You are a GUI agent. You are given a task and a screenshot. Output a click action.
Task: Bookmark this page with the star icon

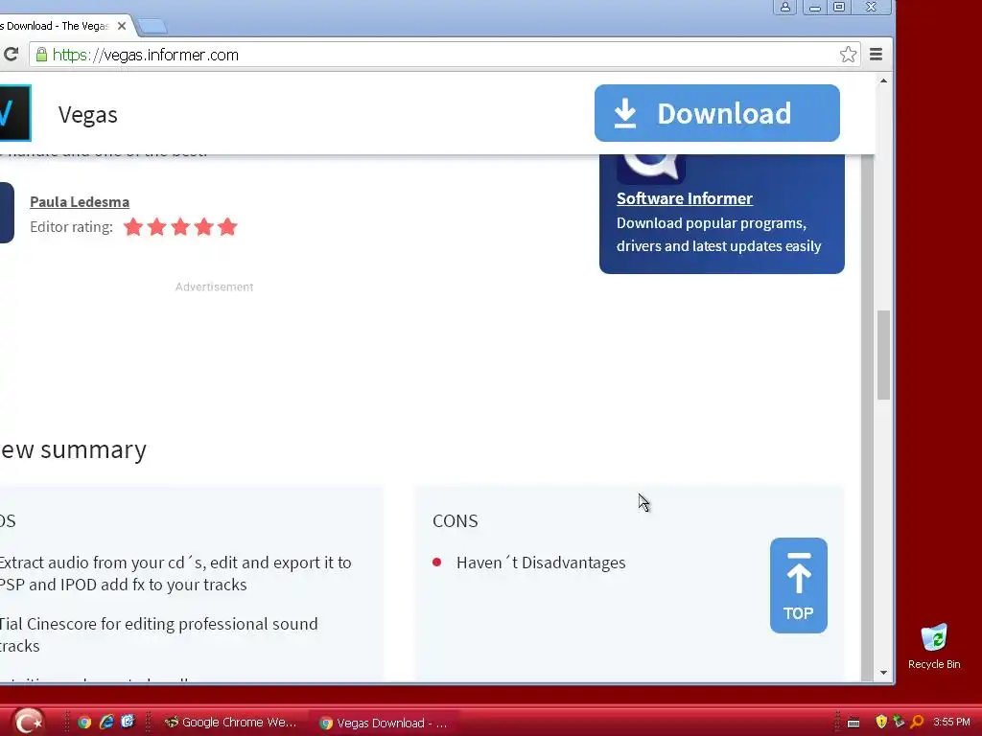(848, 55)
